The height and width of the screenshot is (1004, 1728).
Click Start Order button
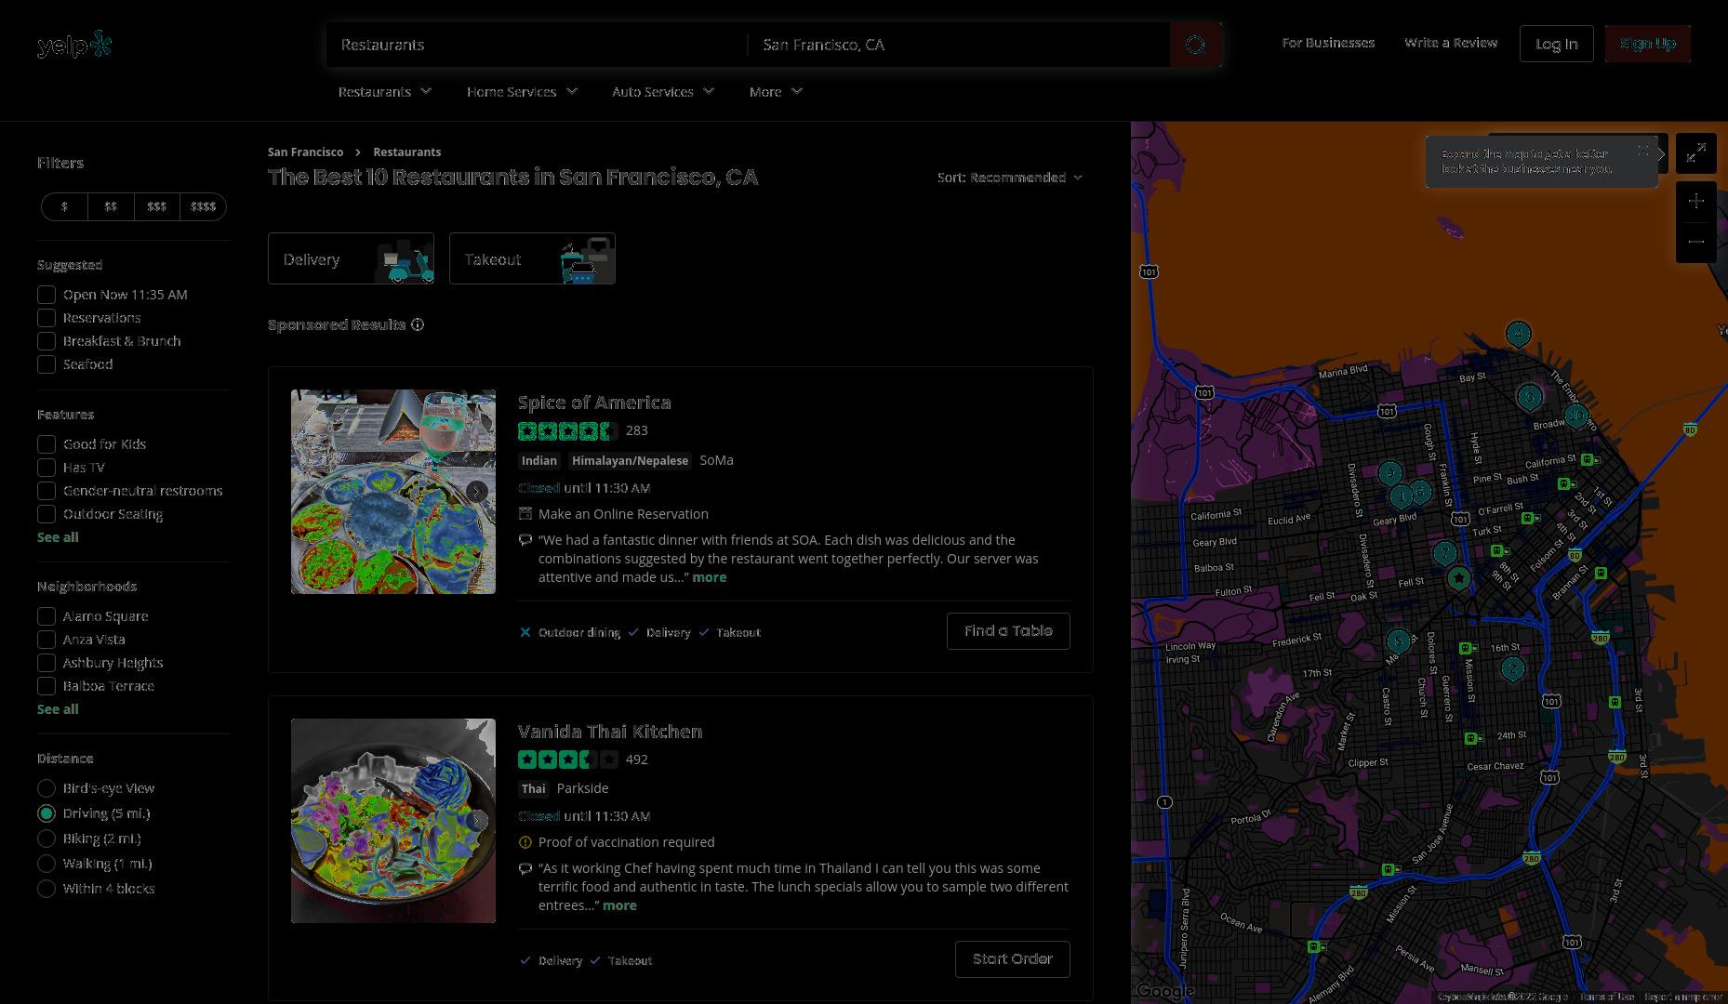(1013, 959)
